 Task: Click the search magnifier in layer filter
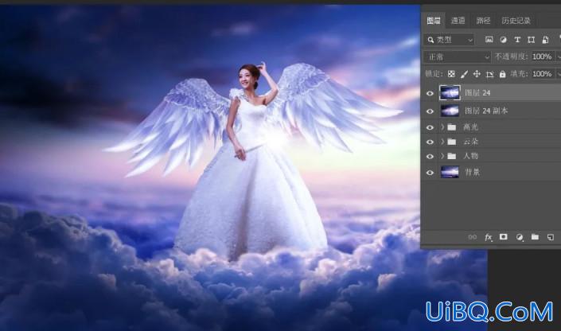tap(430, 40)
